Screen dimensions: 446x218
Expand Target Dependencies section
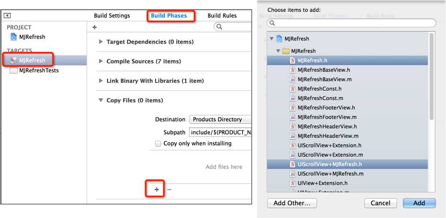click(100, 42)
